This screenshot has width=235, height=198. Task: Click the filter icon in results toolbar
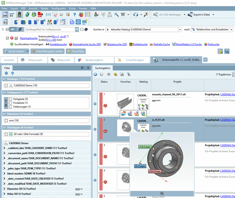tap(128, 74)
